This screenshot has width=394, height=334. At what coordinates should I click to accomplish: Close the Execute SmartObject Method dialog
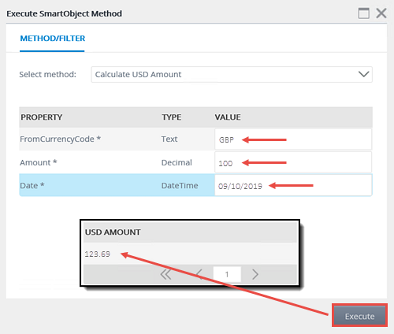[381, 13]
